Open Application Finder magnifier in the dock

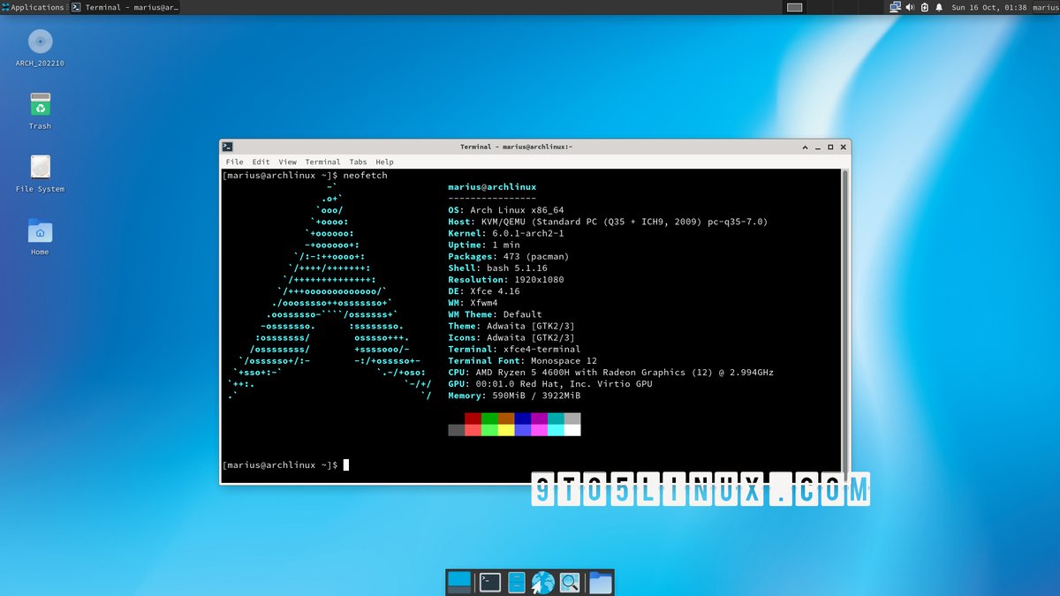[571, 582]
